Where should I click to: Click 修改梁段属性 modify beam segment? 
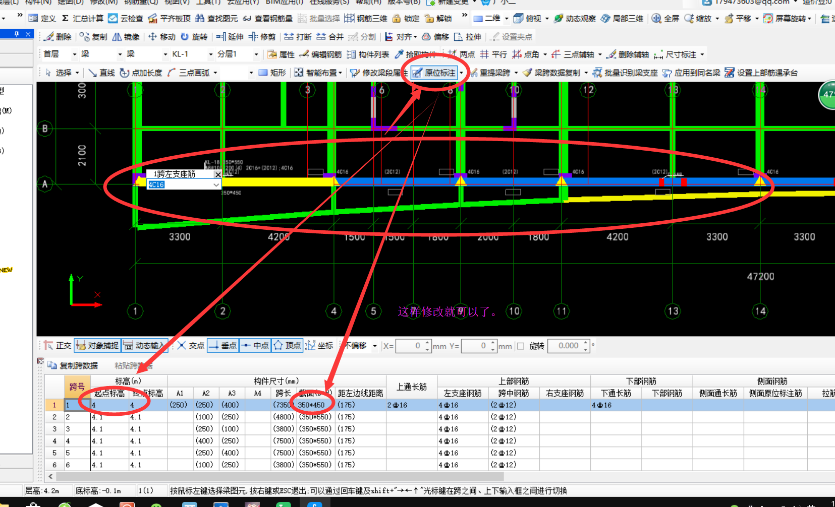coord(379,73)
